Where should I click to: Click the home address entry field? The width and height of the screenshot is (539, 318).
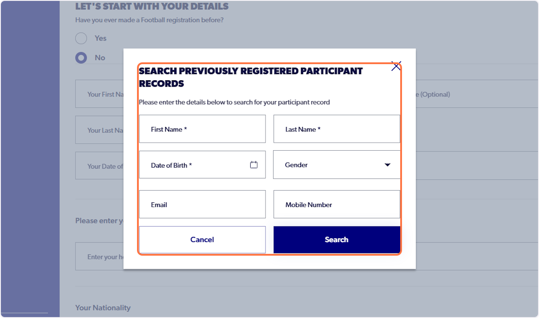(99, 256)
